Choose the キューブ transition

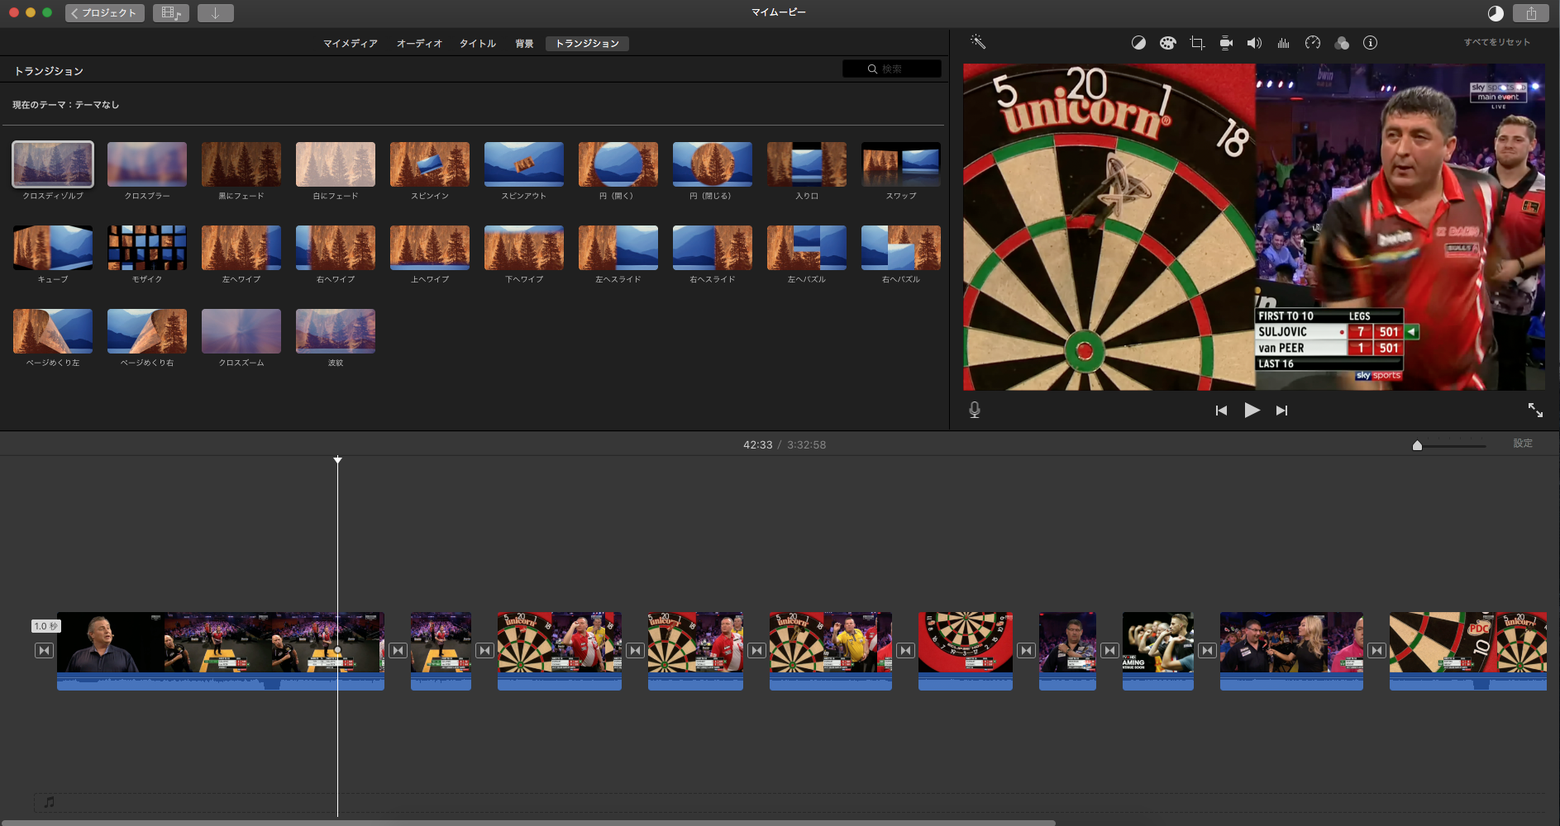pyautogui.click(x=53, y=248)
